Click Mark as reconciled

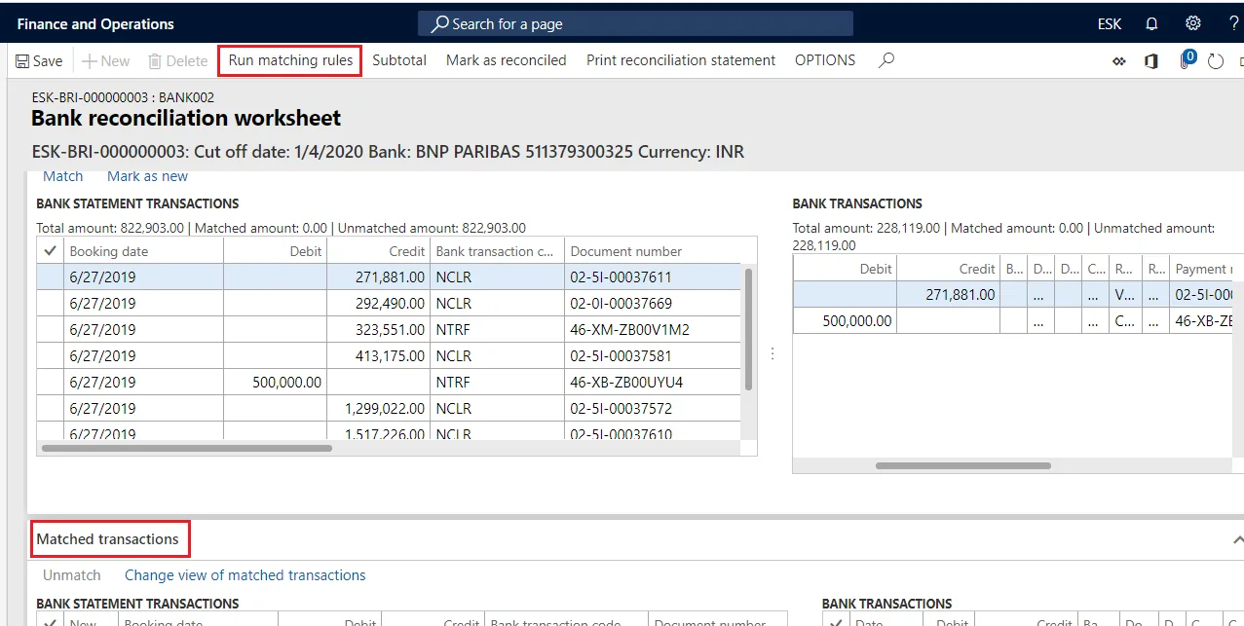[506, 60]
